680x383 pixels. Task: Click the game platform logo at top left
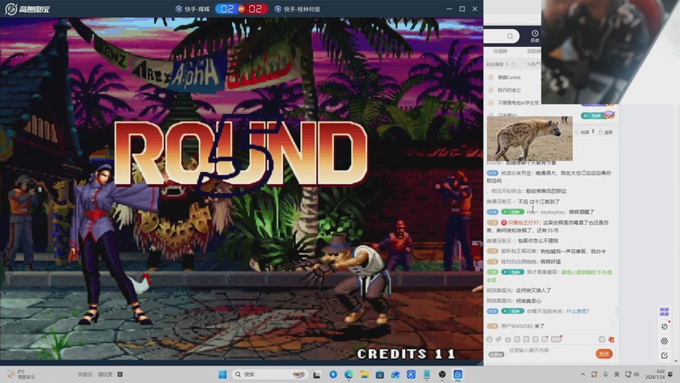click(x=27, y=9)
